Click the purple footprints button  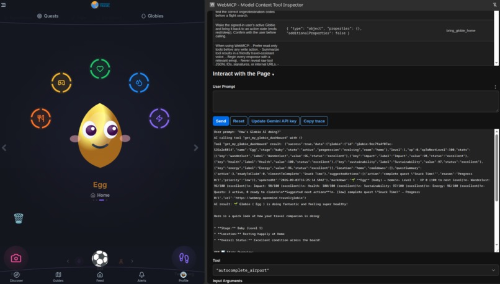point(184,257)
